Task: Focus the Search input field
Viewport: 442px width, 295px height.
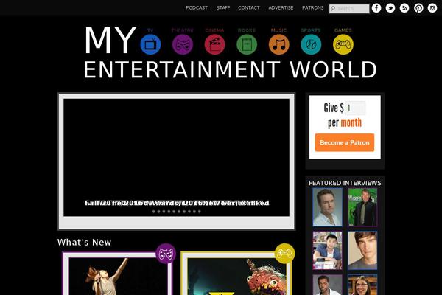Action: (349, 8)
